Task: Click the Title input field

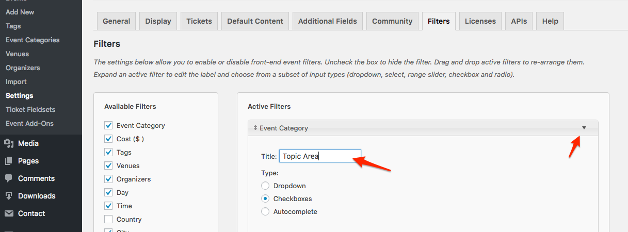Action: [320, 156]
